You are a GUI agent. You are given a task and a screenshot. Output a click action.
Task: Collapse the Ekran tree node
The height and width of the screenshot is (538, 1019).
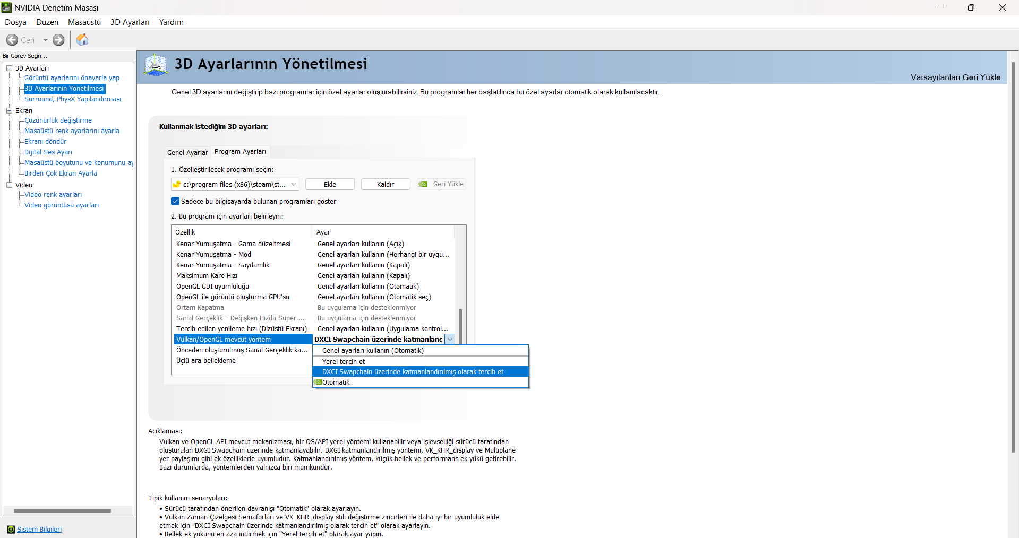click(x=9, y=110)
